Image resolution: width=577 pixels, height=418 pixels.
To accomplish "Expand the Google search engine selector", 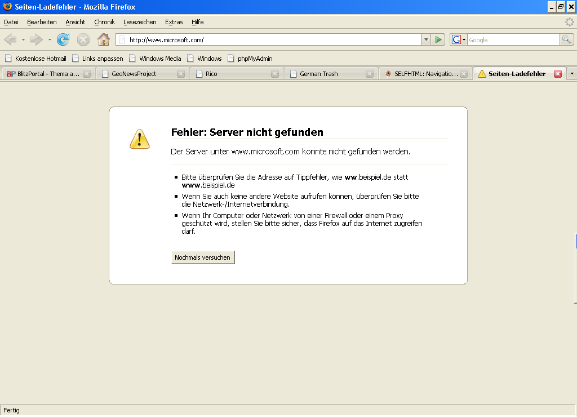I will 459,39.
